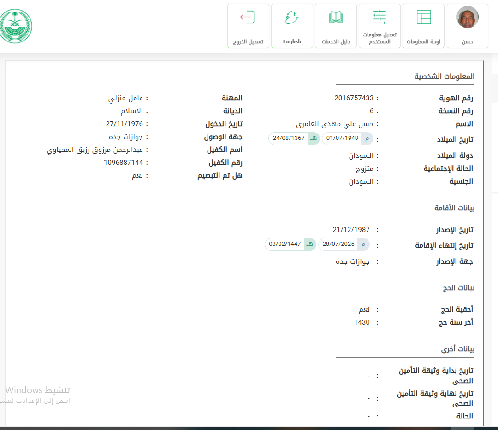The image size is (498, 430).
Task: Click the green ministry emblem logo
Action: (x=16, y=26)
